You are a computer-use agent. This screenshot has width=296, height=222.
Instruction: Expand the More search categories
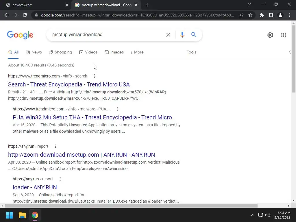click(x=137, y=52)
